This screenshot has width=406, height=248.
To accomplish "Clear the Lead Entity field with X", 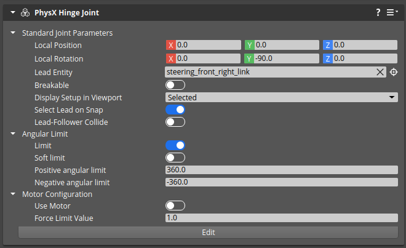I will [x=380, y=72].
